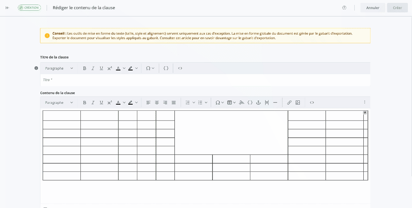
Task: Insert a hyperlink
Action: 289,103
